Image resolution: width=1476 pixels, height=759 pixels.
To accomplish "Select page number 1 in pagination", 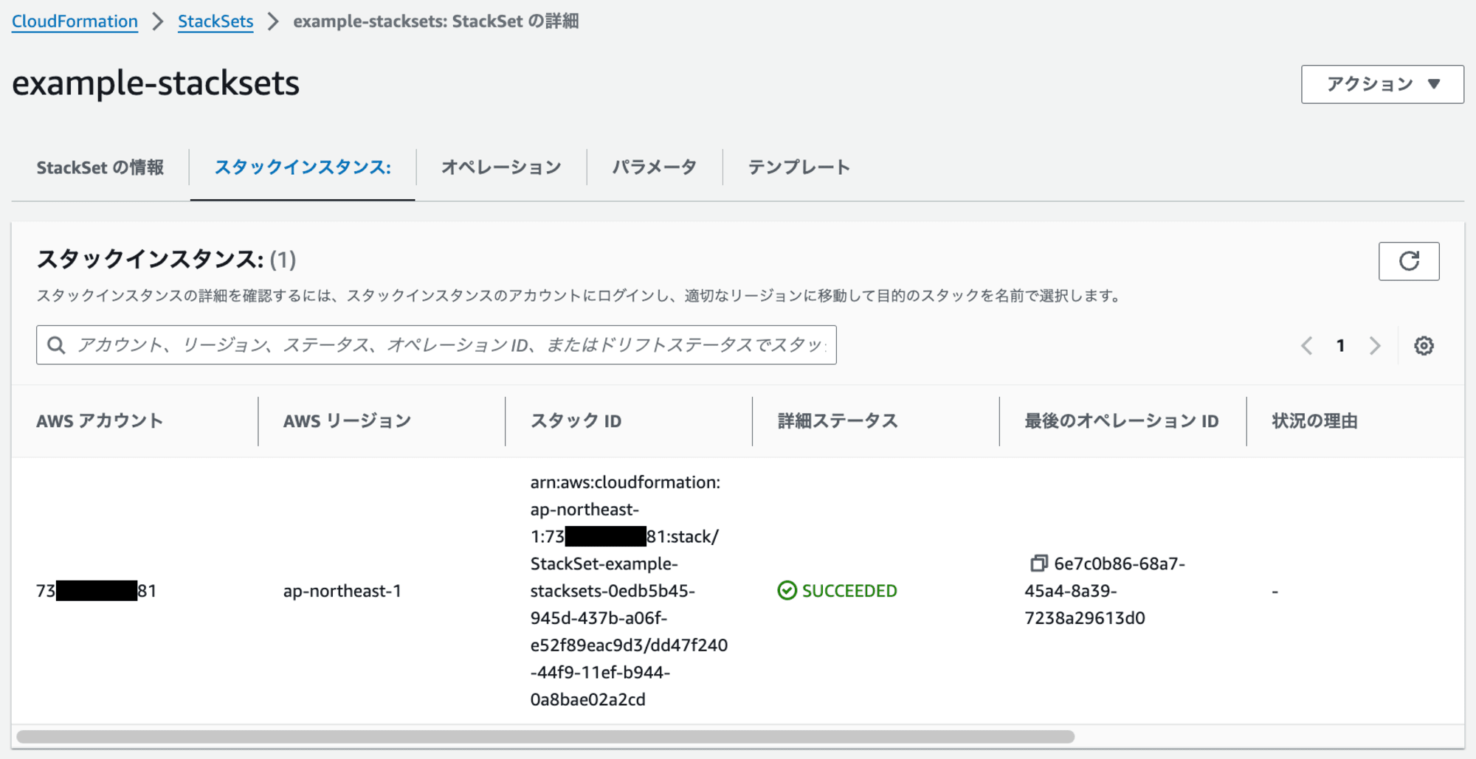I will (1340, 345).
